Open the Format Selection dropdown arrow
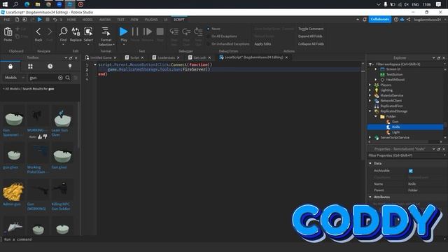448x252 pixels. click(x=113, y=45)
